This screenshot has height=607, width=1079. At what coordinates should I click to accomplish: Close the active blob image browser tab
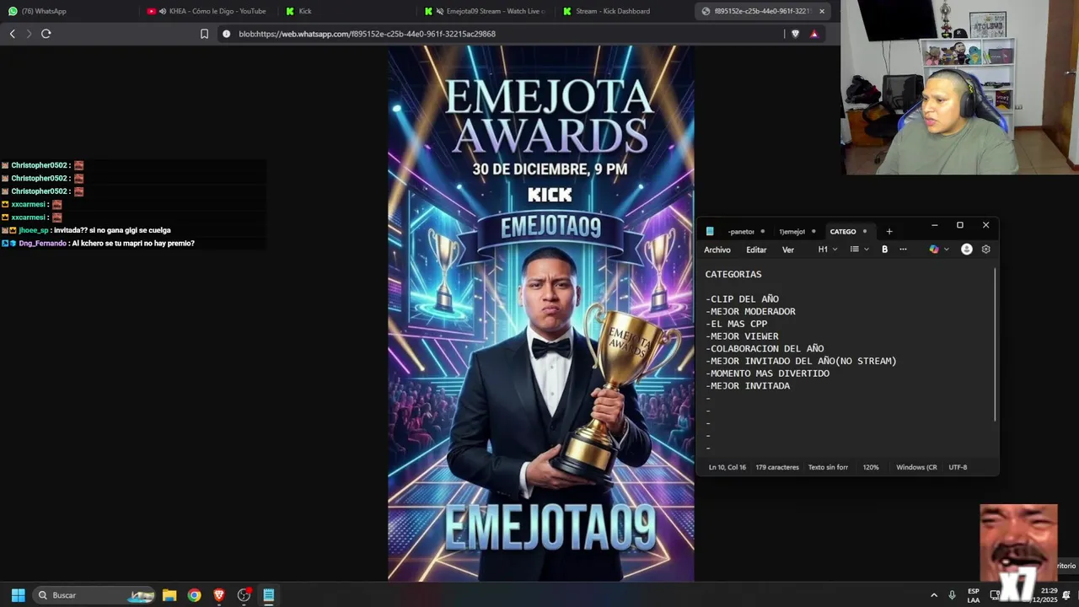[x=822, y=11]
